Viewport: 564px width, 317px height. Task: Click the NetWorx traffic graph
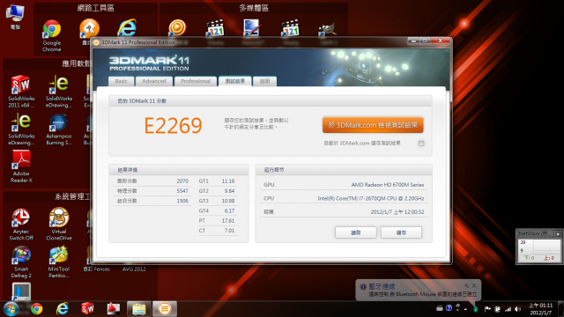tap(546, 247)
